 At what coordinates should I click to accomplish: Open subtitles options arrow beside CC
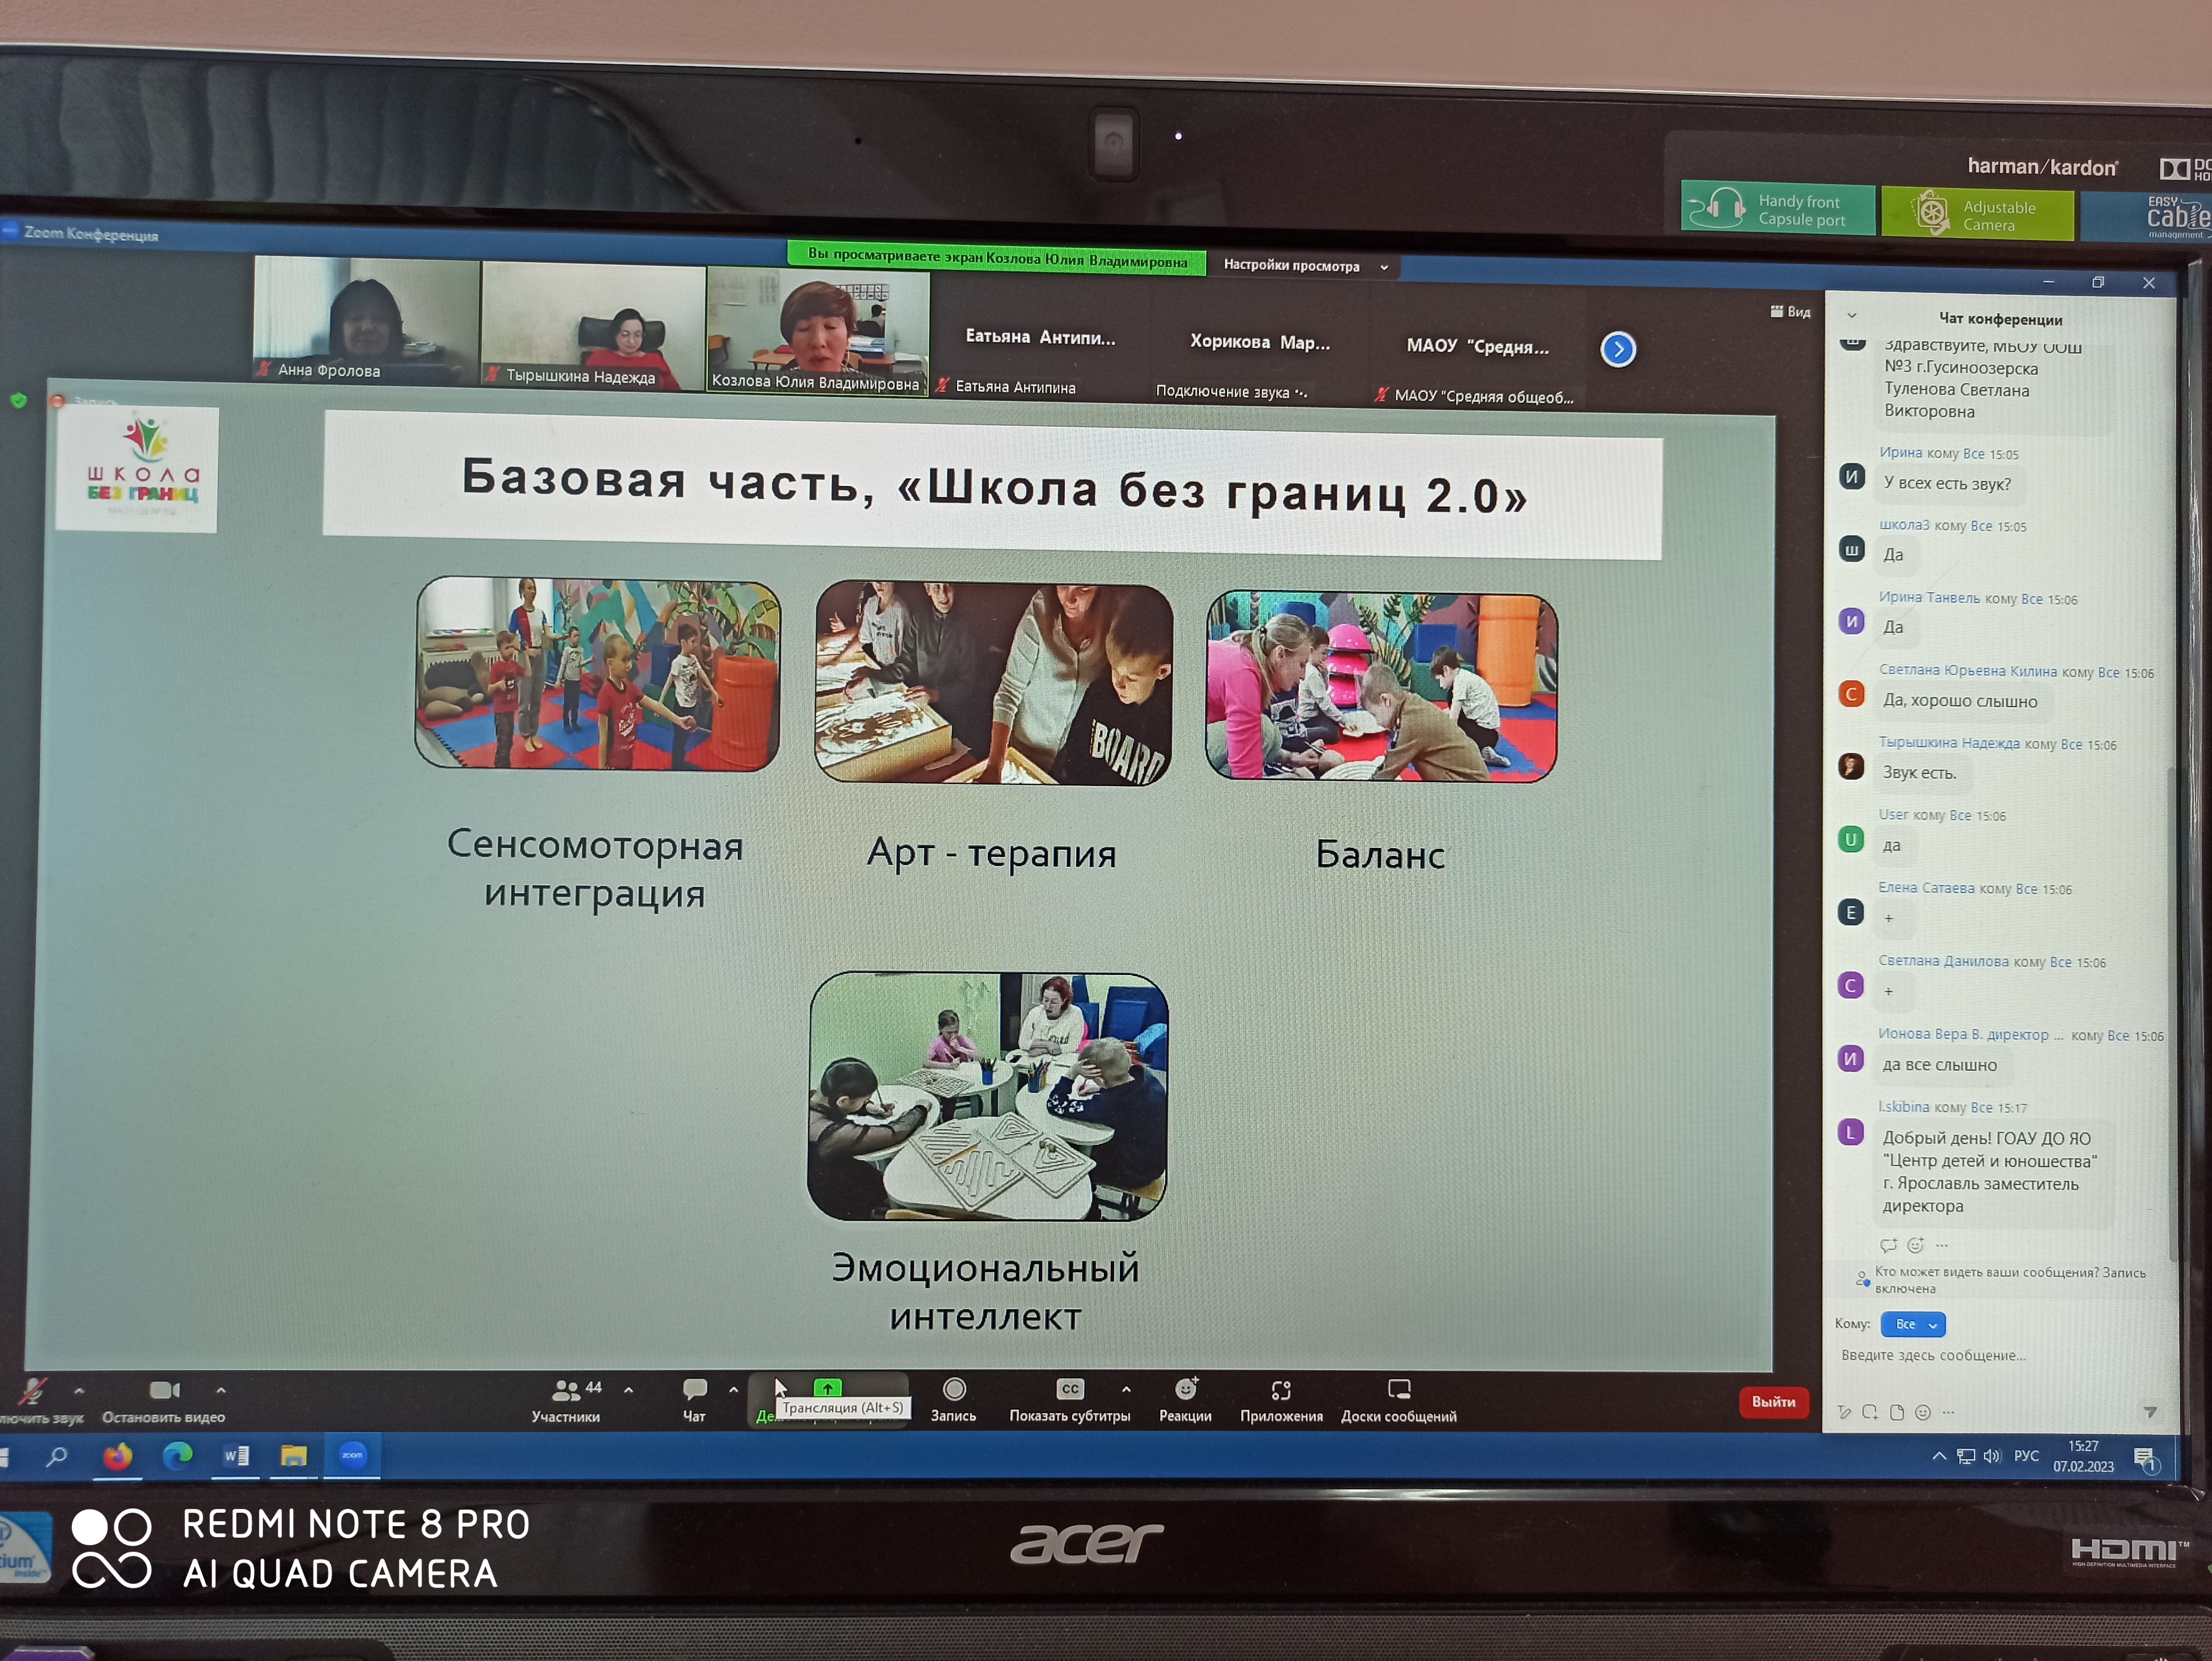click(1127, 1390)
